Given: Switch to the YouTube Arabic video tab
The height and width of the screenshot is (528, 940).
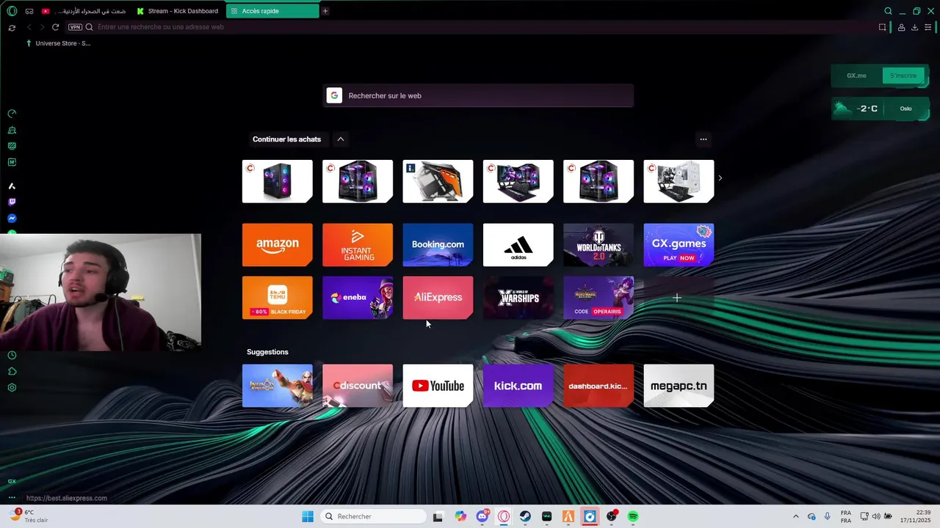Looking at the screenshot, I should click(84, 11).
